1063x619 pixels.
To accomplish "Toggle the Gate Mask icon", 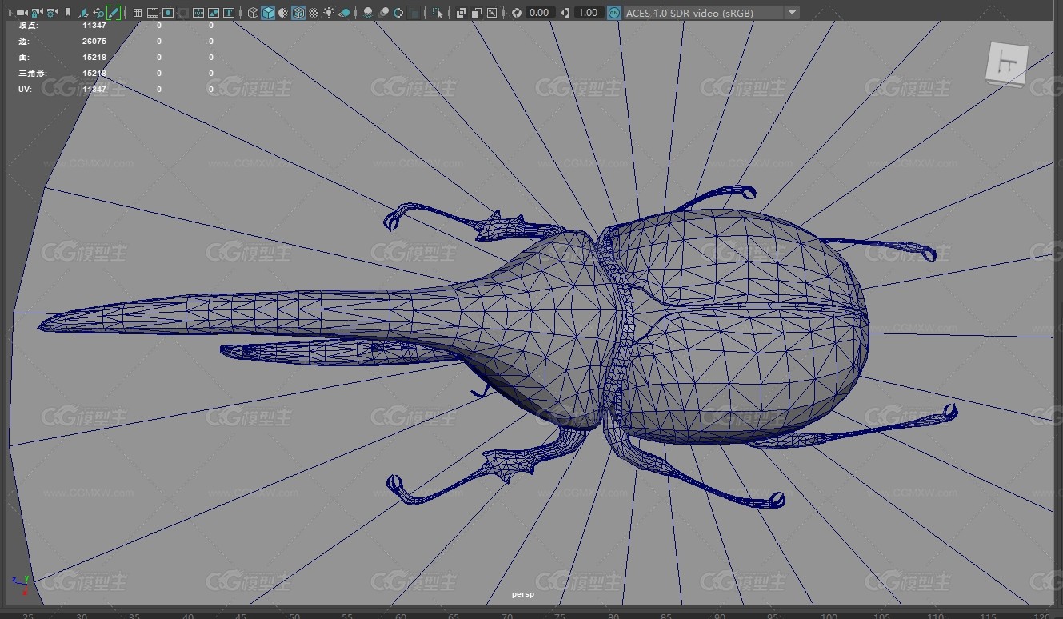I will [x=183, y=13].
